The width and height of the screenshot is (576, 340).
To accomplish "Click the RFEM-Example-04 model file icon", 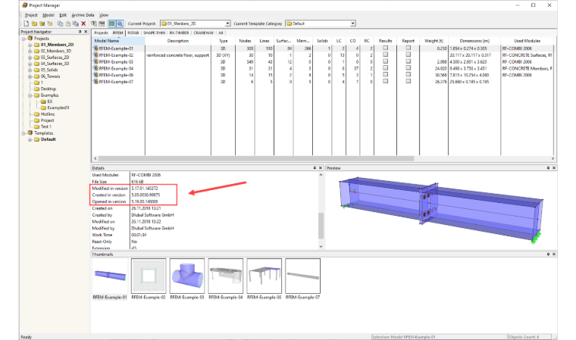I will [95, 68].
